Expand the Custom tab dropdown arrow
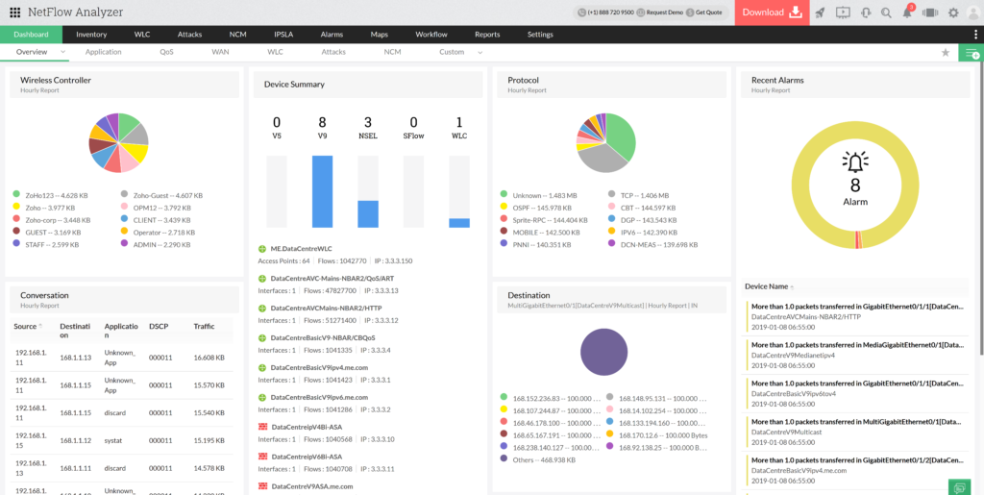The image size is (984, 495). click(x=480, y=52)
